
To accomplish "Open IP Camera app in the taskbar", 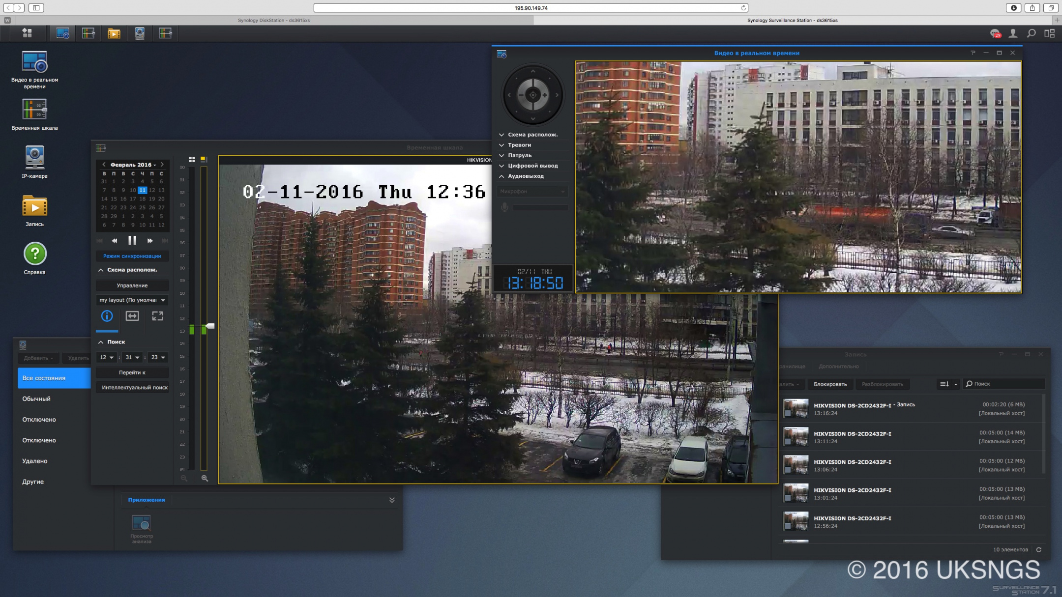I will [140, 33].
